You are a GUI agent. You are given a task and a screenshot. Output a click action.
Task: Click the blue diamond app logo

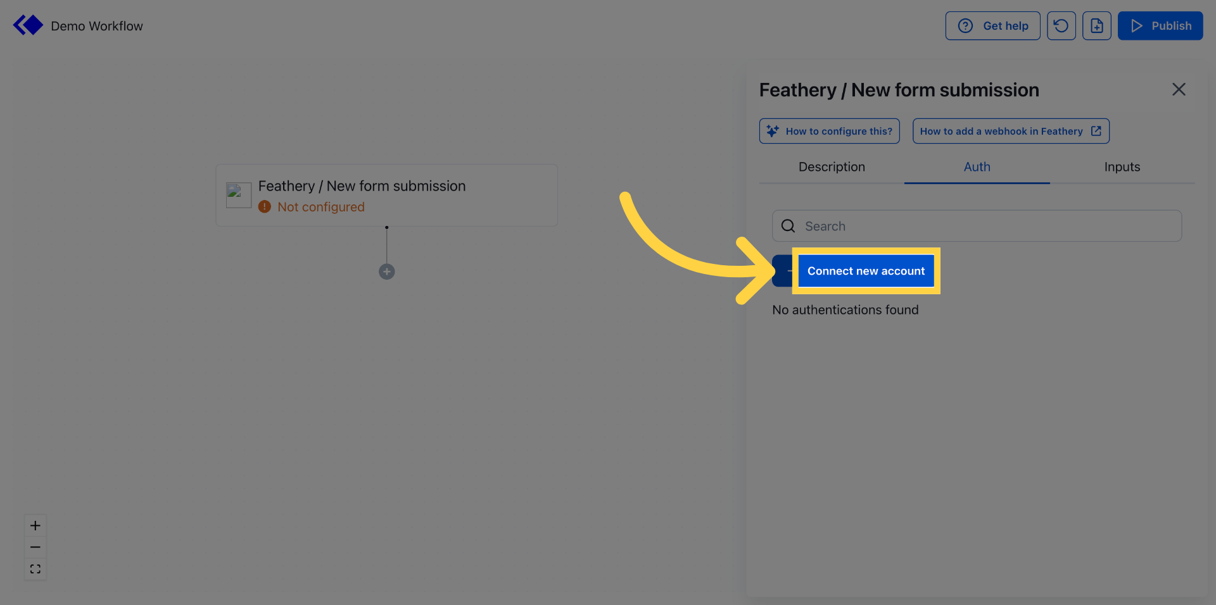point(27,25)
